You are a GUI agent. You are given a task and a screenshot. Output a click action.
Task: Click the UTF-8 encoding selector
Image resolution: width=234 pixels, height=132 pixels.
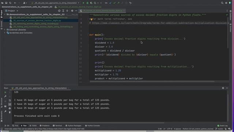tap(170, 129)
